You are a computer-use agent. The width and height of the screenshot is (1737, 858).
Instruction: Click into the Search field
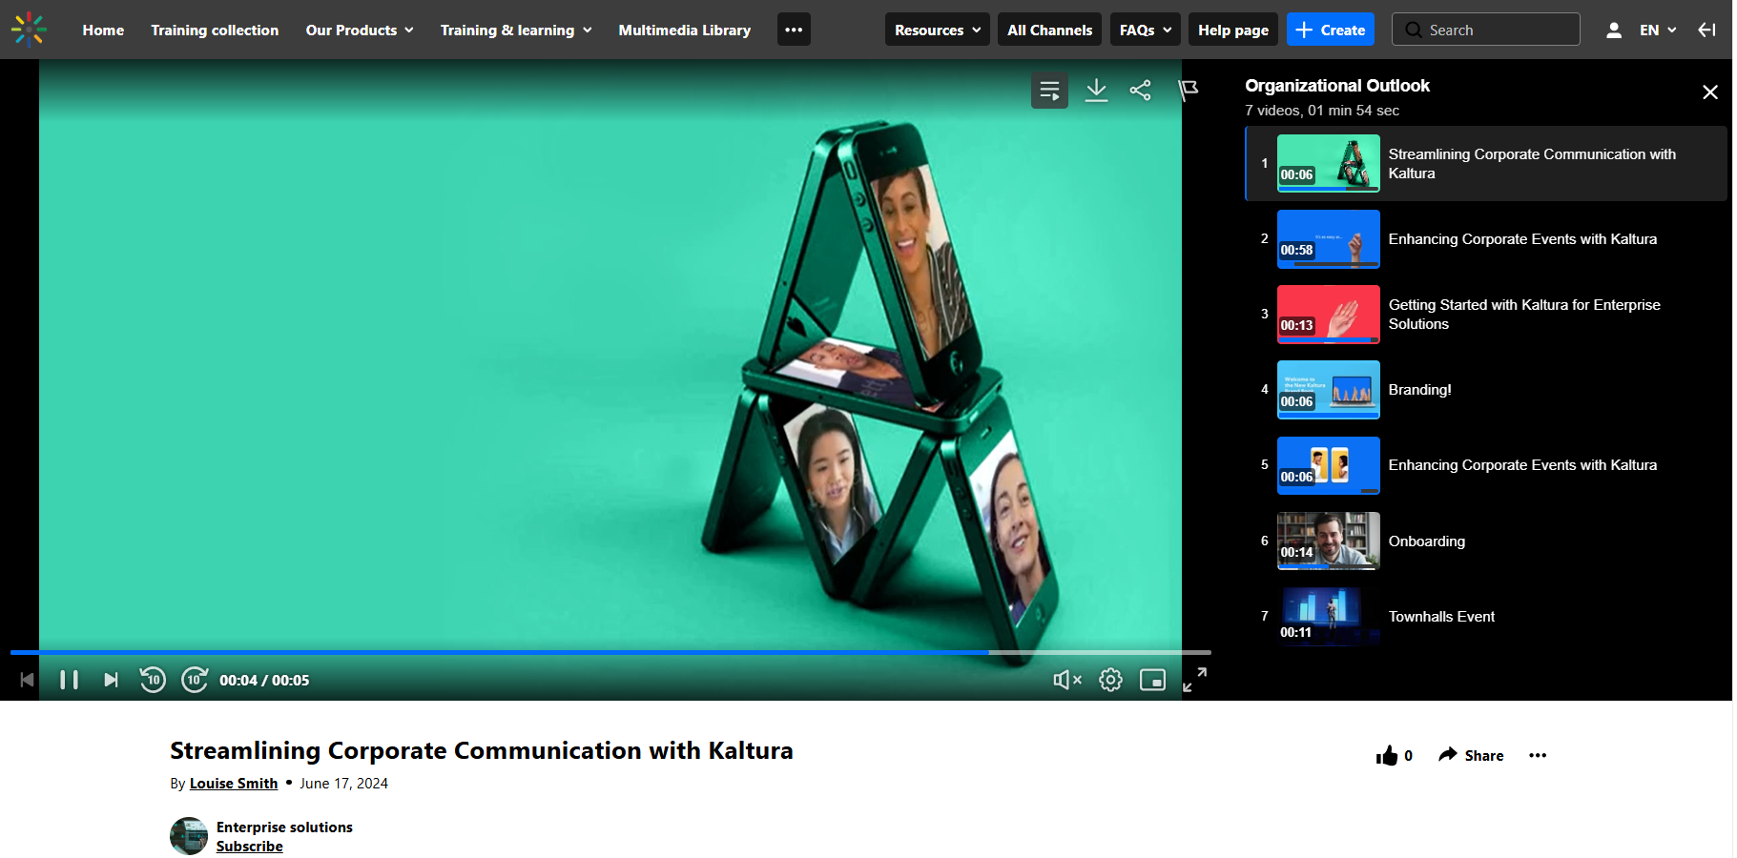coord(1486,31)
